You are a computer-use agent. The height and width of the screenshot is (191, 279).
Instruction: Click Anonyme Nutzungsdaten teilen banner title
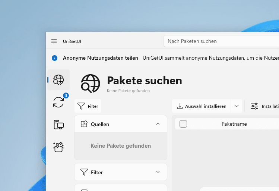pos(100,58)
